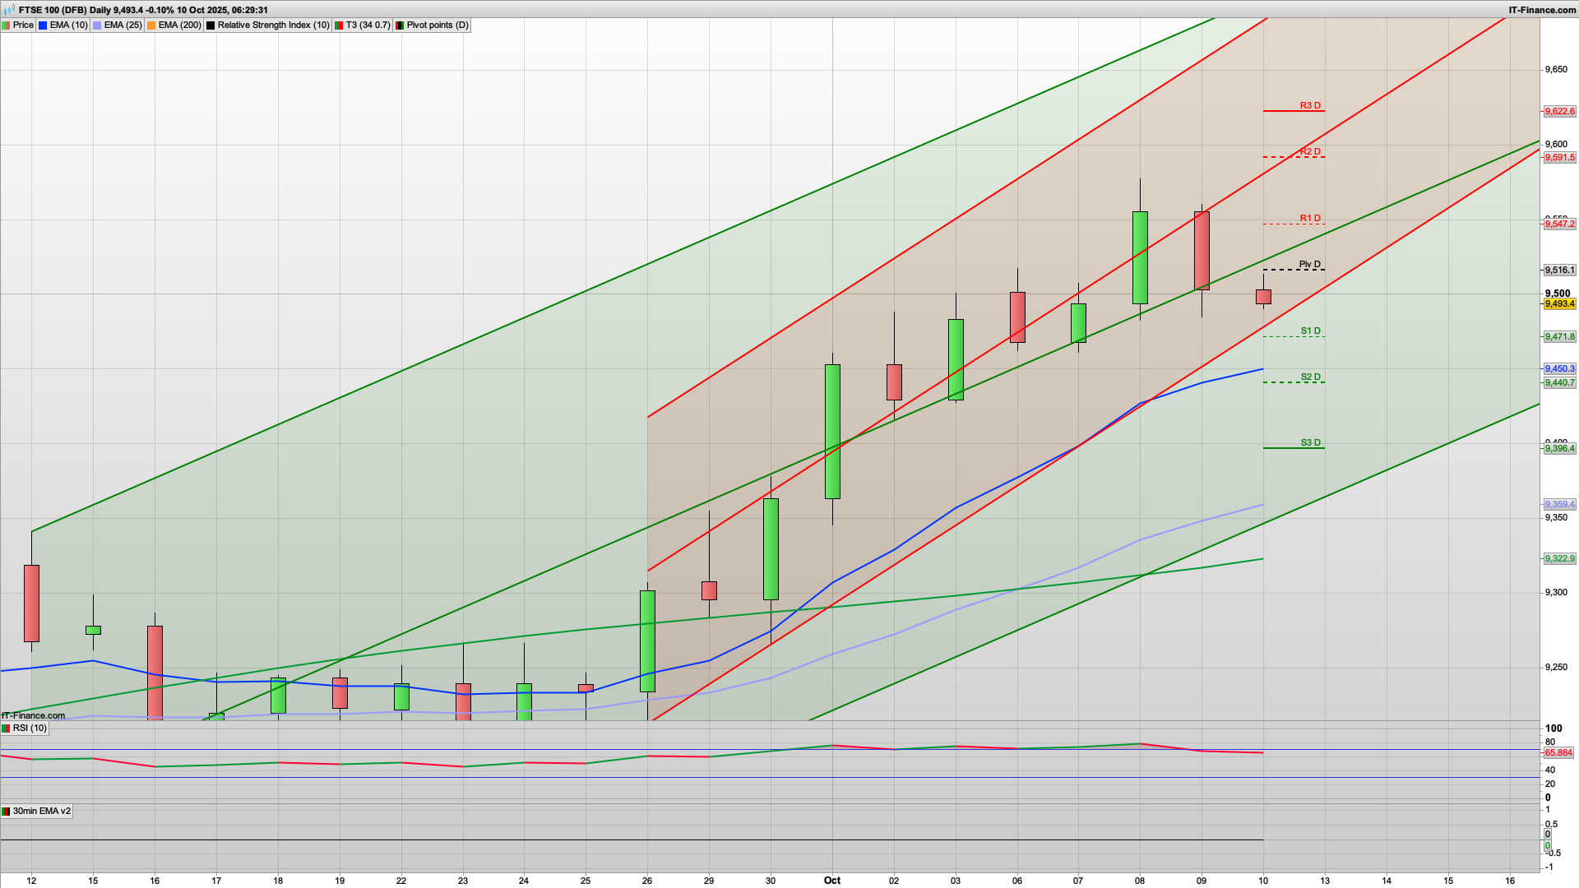This screenshot has width=1579, height=888.
Task: Click the RSI (10) panel color icon
Action: click(x=7, y=728)
